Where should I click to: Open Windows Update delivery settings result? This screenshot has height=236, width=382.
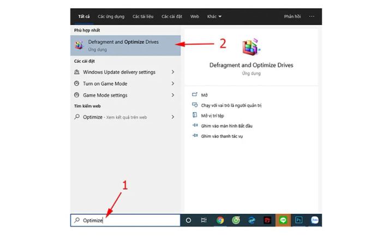click(x=126, y=72)
